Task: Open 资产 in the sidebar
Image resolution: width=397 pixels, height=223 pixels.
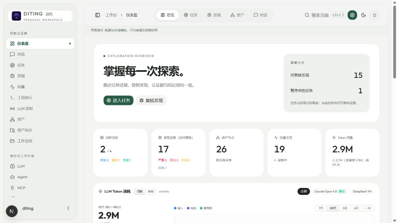Action: [x=40, y=119]
